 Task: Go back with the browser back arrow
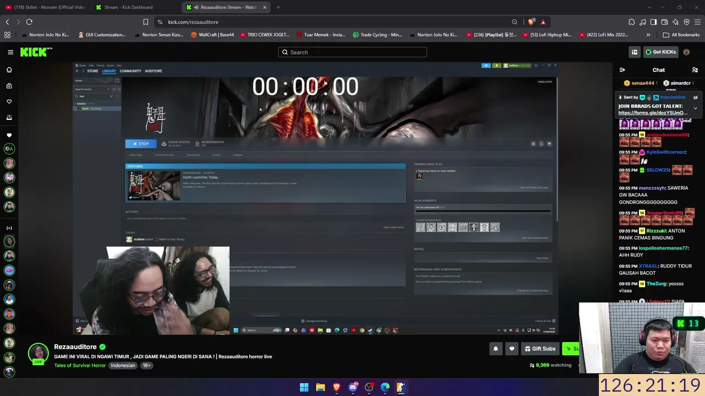click(x=7, y=22)
